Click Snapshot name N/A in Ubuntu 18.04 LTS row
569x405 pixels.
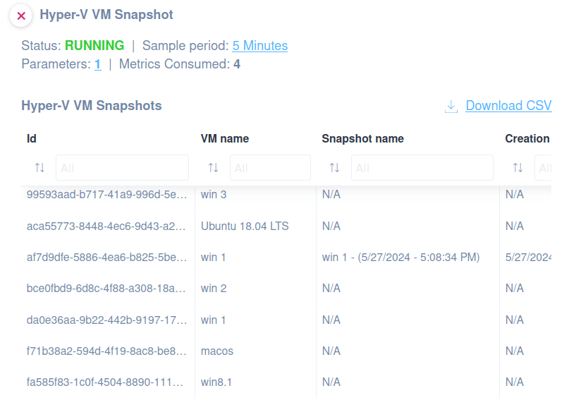point(331,226)
